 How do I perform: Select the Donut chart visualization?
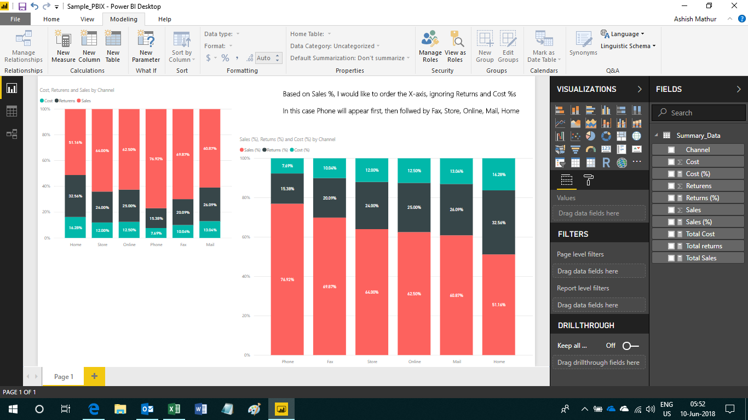(606, 136)
